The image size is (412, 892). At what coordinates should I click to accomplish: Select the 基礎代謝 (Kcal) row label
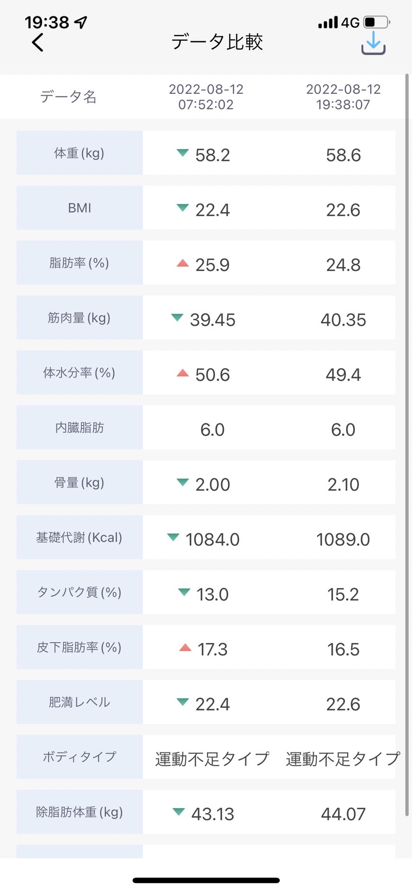pos(80,537)
